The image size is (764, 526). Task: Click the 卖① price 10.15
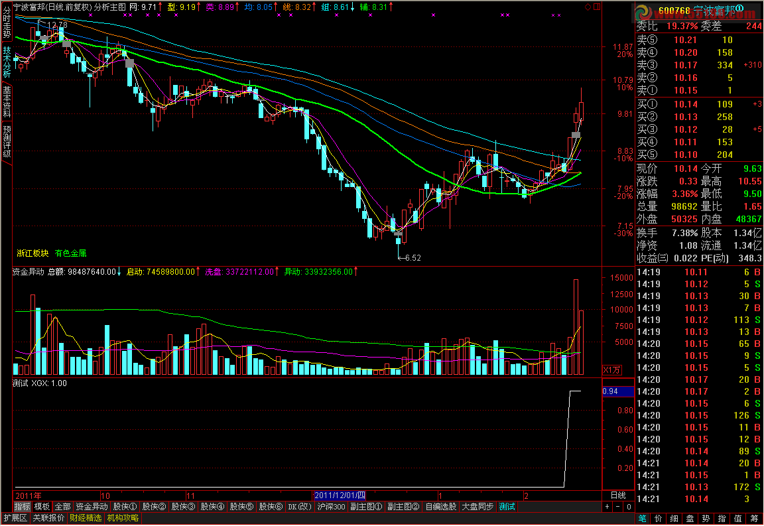click(685, 91)
